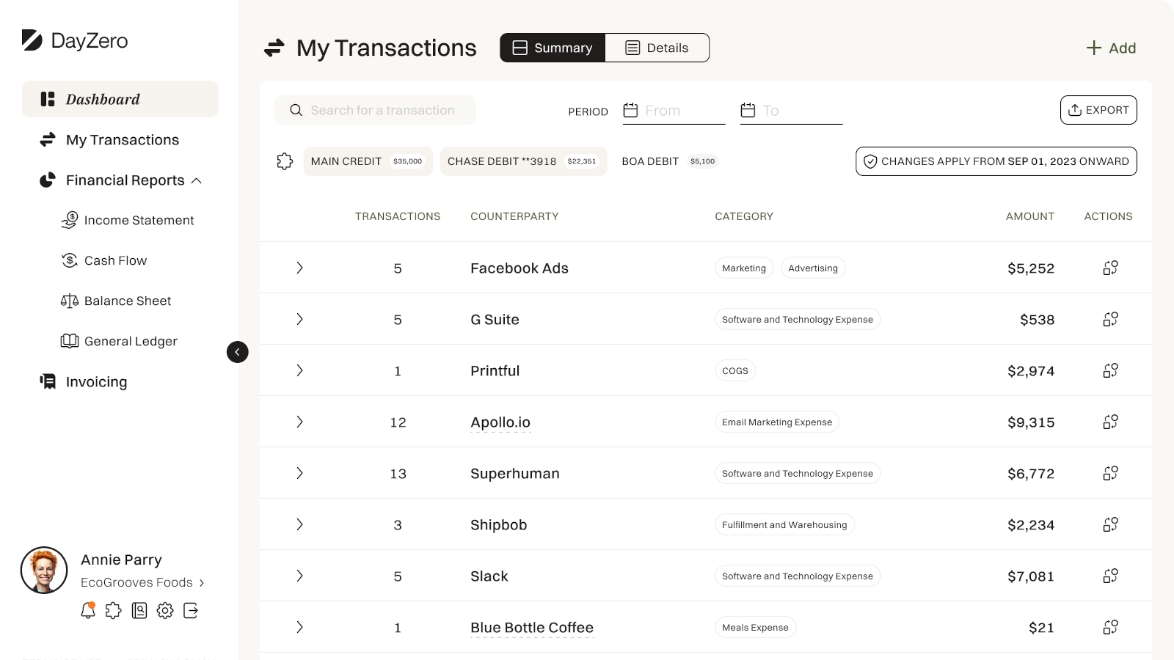Expand the Blue Bottle Coffee row
This screenshot has width=1174, height=660.
point(299,627)
